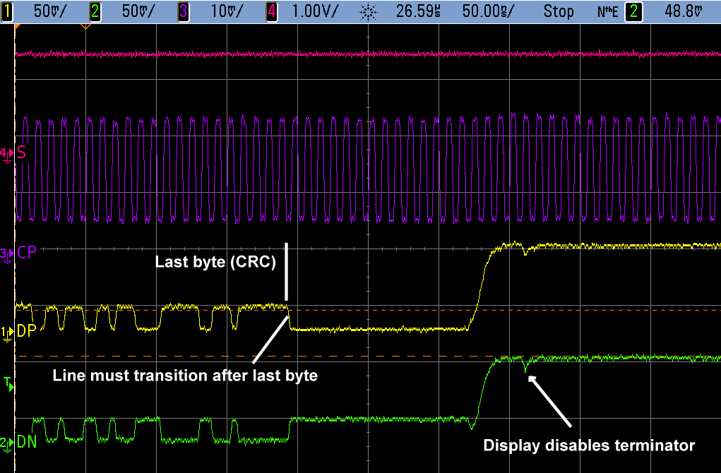The image size is (721, 473).
Task: Click the CP channel 3 ground marker
Action: pyautogui.click(x=7, y=252)
